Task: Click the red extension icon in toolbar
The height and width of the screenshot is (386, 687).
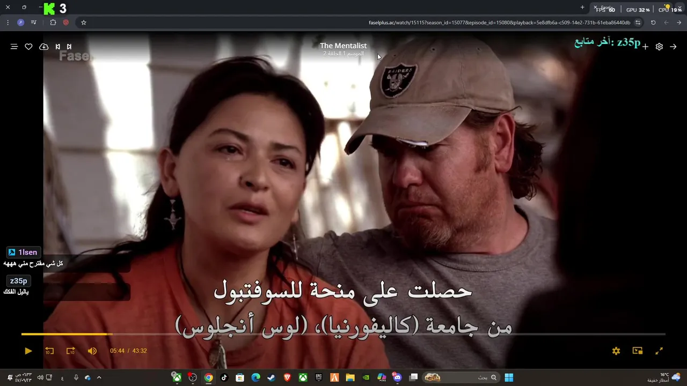Action: pyautogui.click(x=66, y=23)
